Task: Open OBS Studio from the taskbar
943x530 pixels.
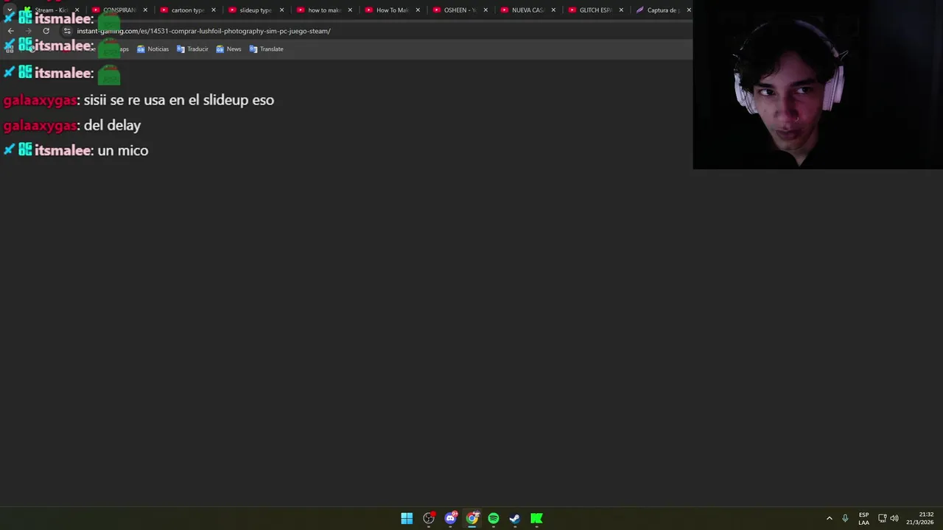Action: (429, 518)
